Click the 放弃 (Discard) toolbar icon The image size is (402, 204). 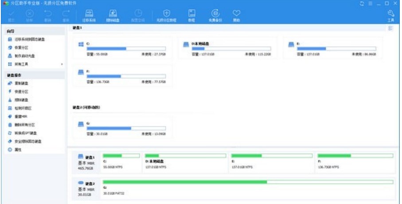pyautogui.click(x=30, y=16)
